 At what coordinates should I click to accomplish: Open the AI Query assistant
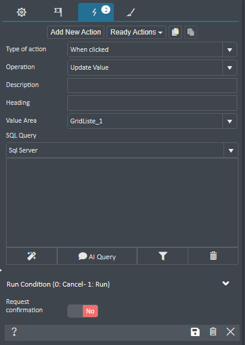[97, 256]
